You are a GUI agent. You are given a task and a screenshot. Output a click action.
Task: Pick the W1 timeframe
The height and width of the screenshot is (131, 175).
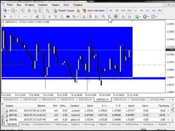[154, 11]
